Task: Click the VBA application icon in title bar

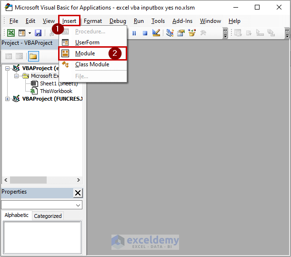Action: pyautogui.click(x=9, y=8)
